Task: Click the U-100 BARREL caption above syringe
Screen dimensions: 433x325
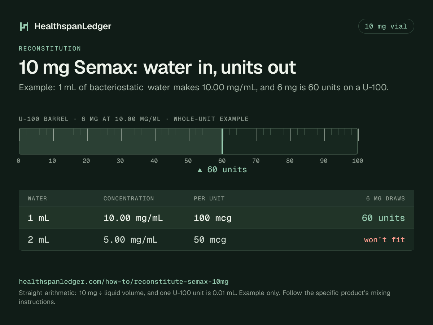Action: coord(134,119)
